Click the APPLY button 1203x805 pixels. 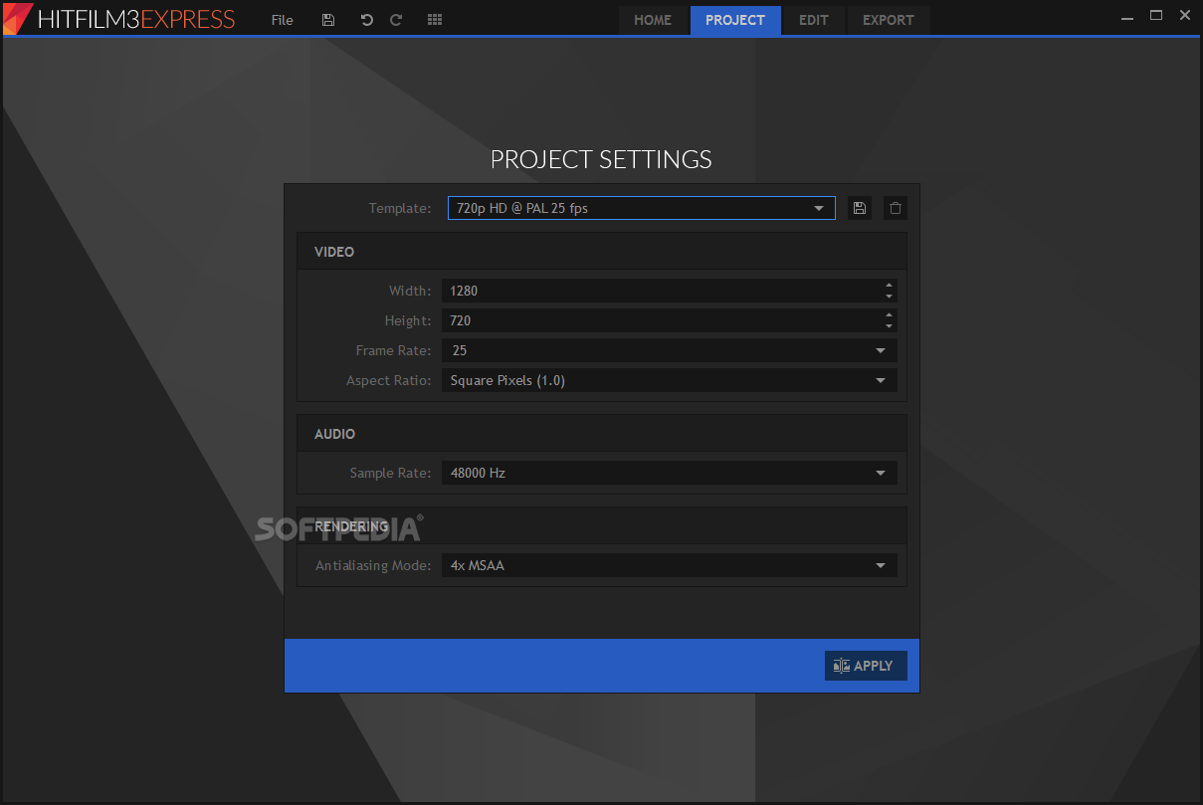[x=866, y=666]
